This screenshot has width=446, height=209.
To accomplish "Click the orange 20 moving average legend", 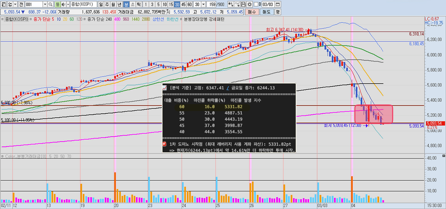I will 65,19.
